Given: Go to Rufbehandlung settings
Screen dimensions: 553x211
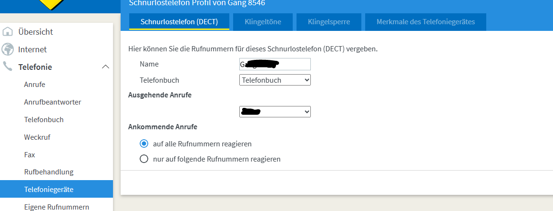Looking at the screenshot, I should tap(49, 172).
